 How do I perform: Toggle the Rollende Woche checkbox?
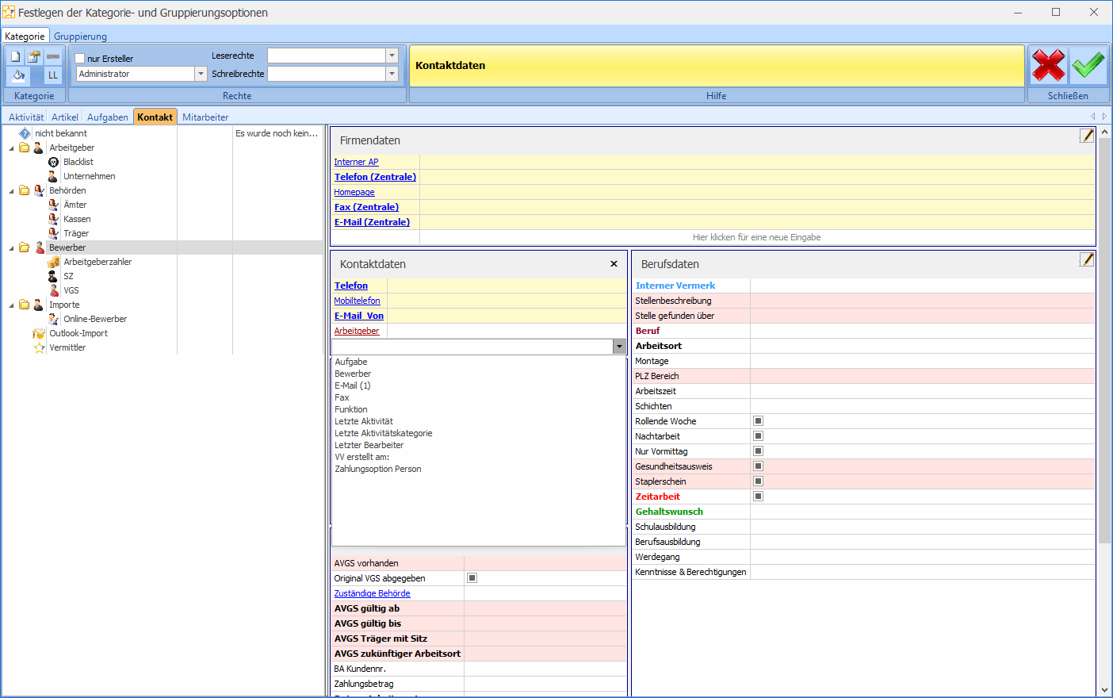point(758,421)
